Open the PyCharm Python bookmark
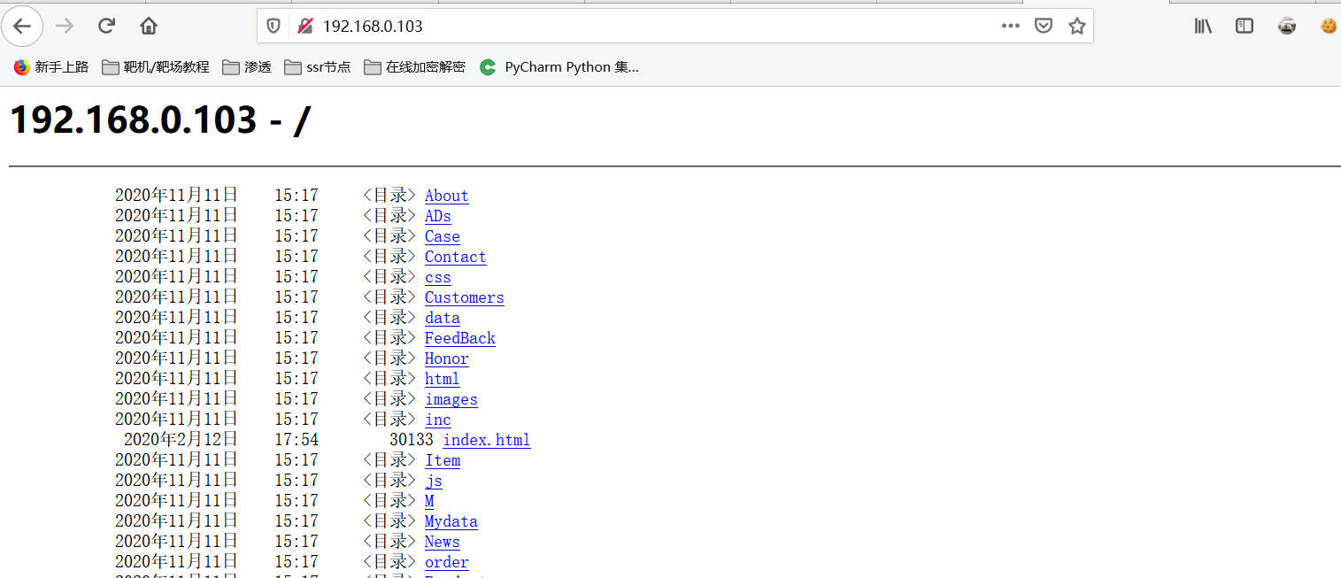 click(x=559, y=66)
